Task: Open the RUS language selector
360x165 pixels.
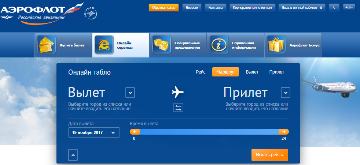Action: (349, 7)
